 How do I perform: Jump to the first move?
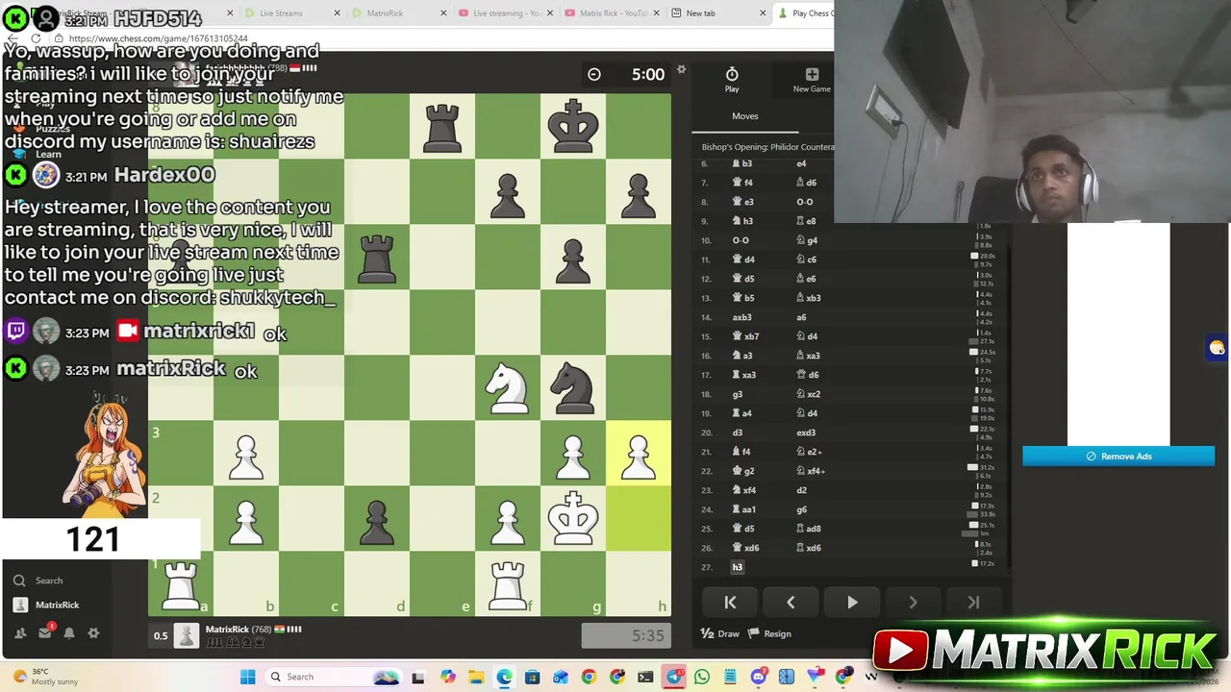pos(730,603)
